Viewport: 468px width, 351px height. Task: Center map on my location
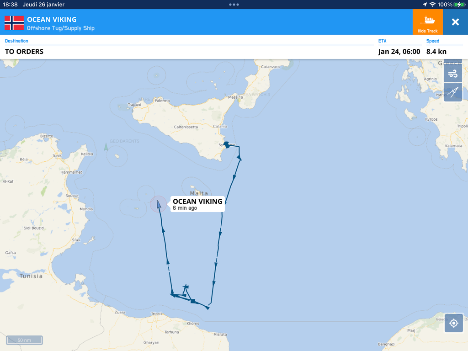pyautogui.click(x=454, y=323)
